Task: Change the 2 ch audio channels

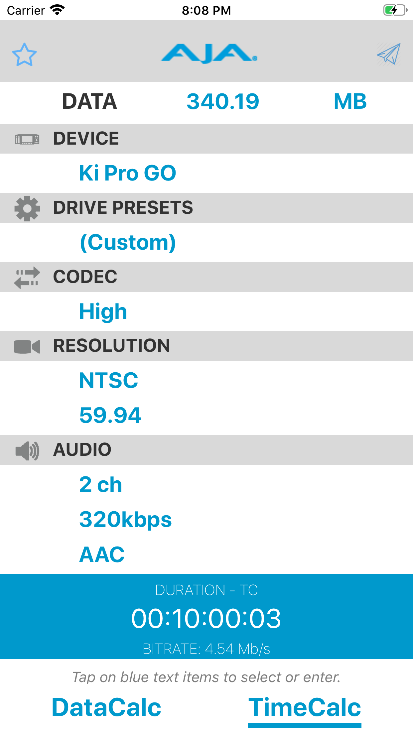Action: click(100, 485)
